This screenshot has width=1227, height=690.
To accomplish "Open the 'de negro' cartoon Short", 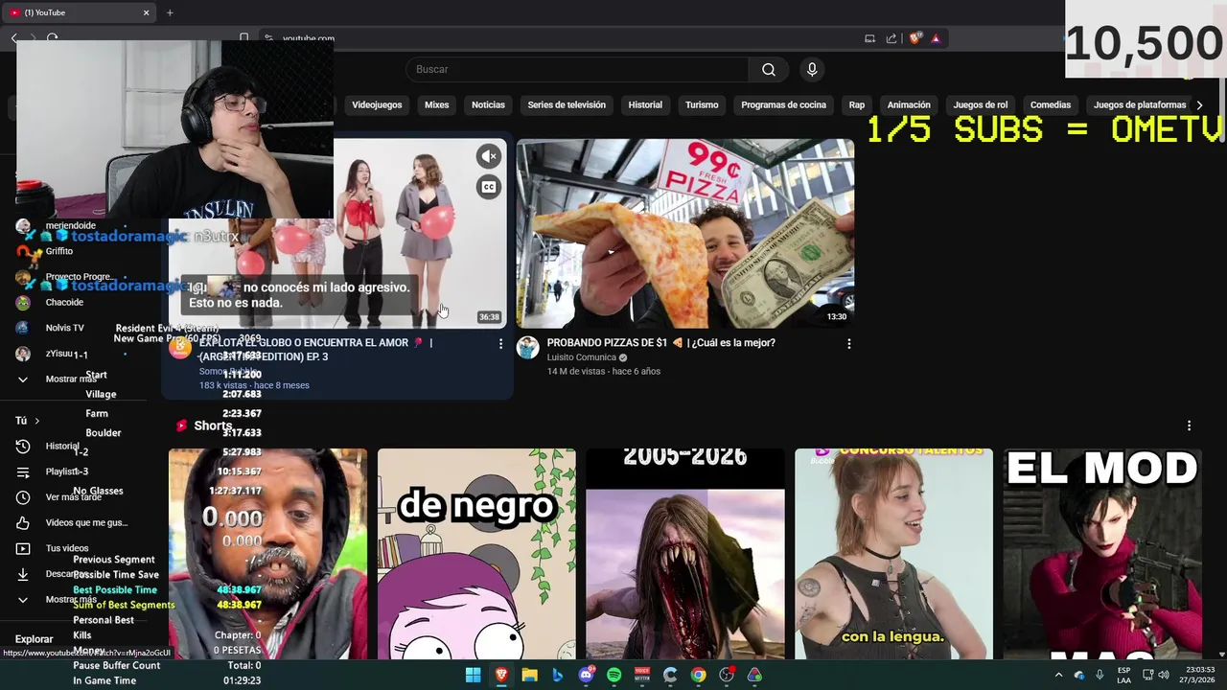I will (x=476, y=554).
